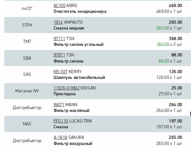Click the green 88.00 unit price
Screen dimensions: 191x152
tap(164, 61)
